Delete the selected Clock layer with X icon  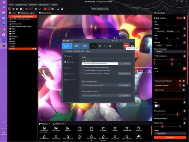click(x=35, y=49)
